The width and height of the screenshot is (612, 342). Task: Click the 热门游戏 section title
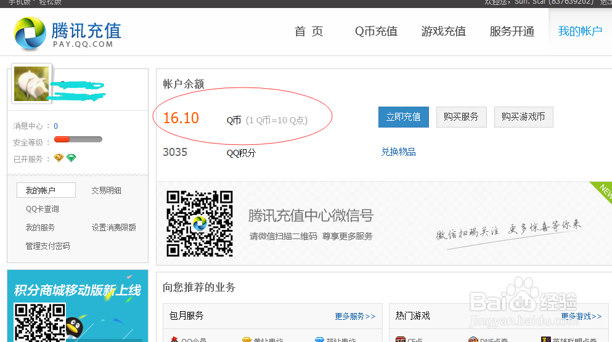pos(412,316)
